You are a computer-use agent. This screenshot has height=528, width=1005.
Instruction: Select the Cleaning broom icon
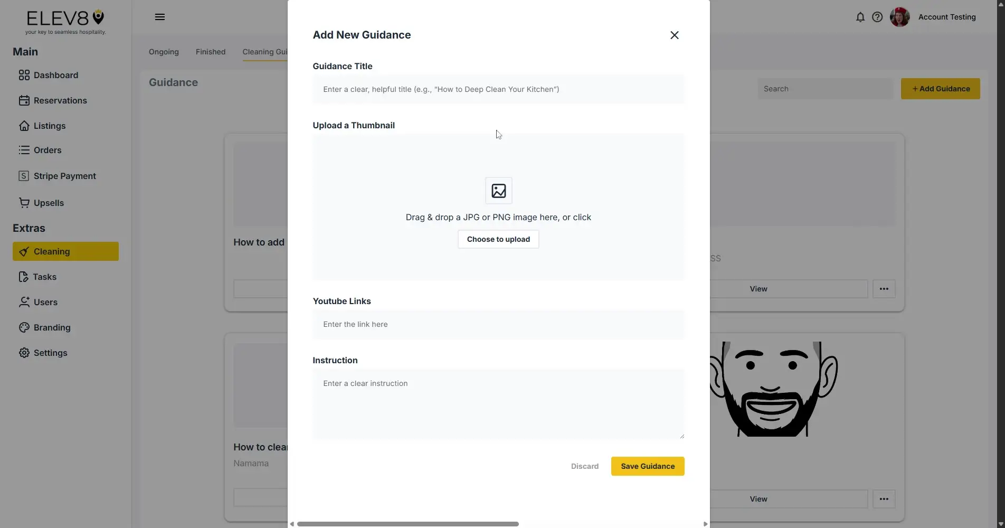pyautogui.click(x=25, y=251)
